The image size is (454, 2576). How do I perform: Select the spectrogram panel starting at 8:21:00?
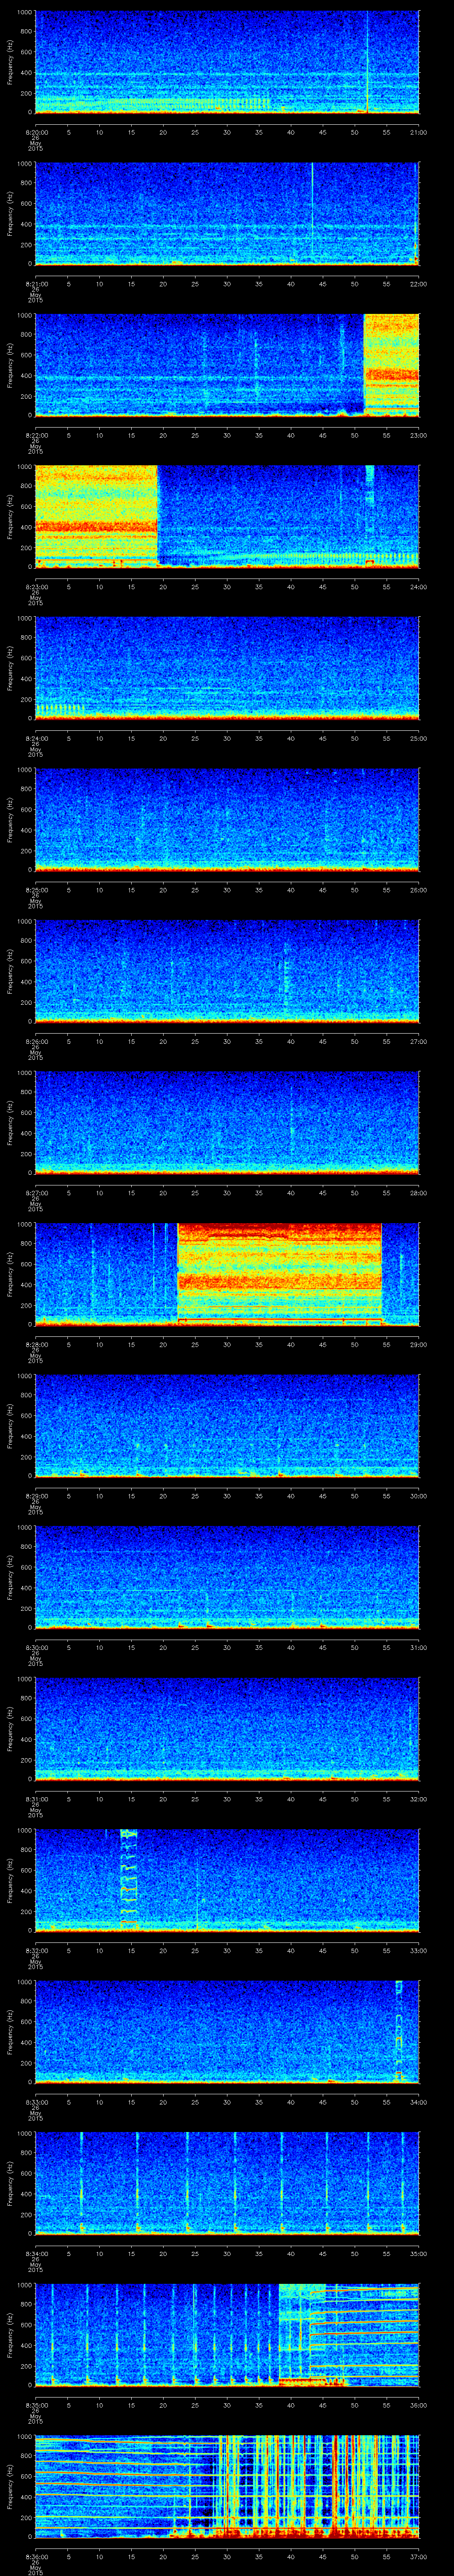(227, 213)
